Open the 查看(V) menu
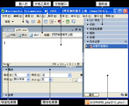 coord(29,16)
